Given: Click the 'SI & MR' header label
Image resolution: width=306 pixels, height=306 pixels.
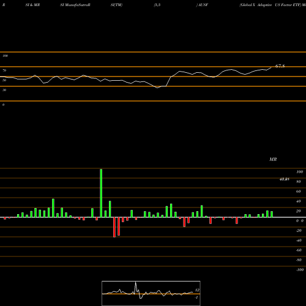Looking at the screenshot, I should pyautogui.click(x=32, y=5).
